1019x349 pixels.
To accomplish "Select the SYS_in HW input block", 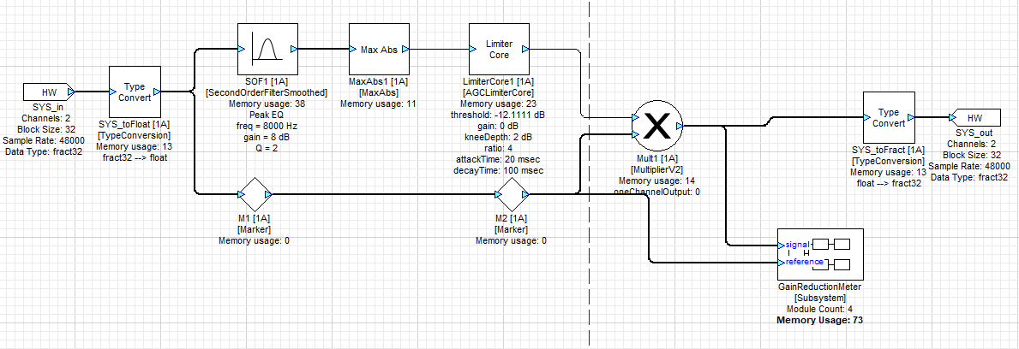I will pos(46,92).
